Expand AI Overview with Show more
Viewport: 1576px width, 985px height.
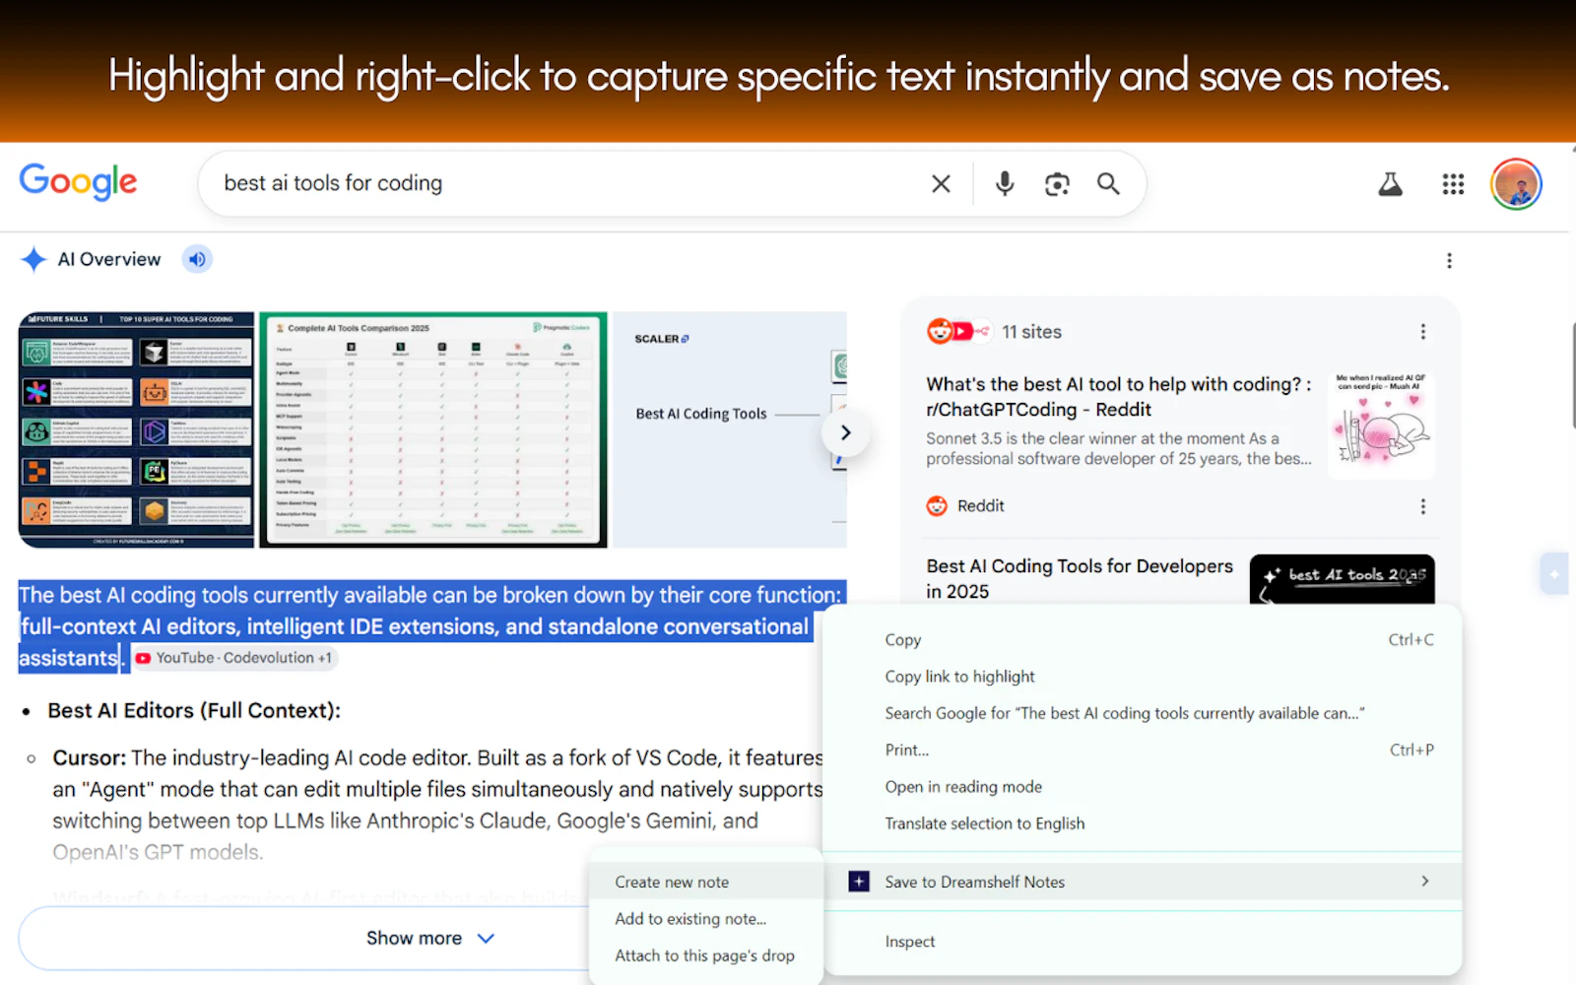(x=429, y=938)
